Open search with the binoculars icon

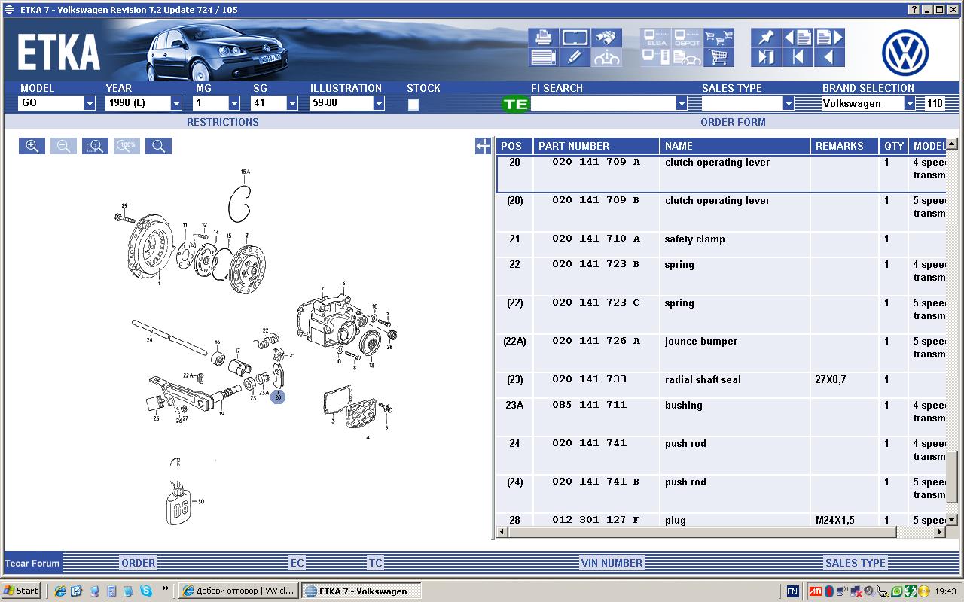606,38
